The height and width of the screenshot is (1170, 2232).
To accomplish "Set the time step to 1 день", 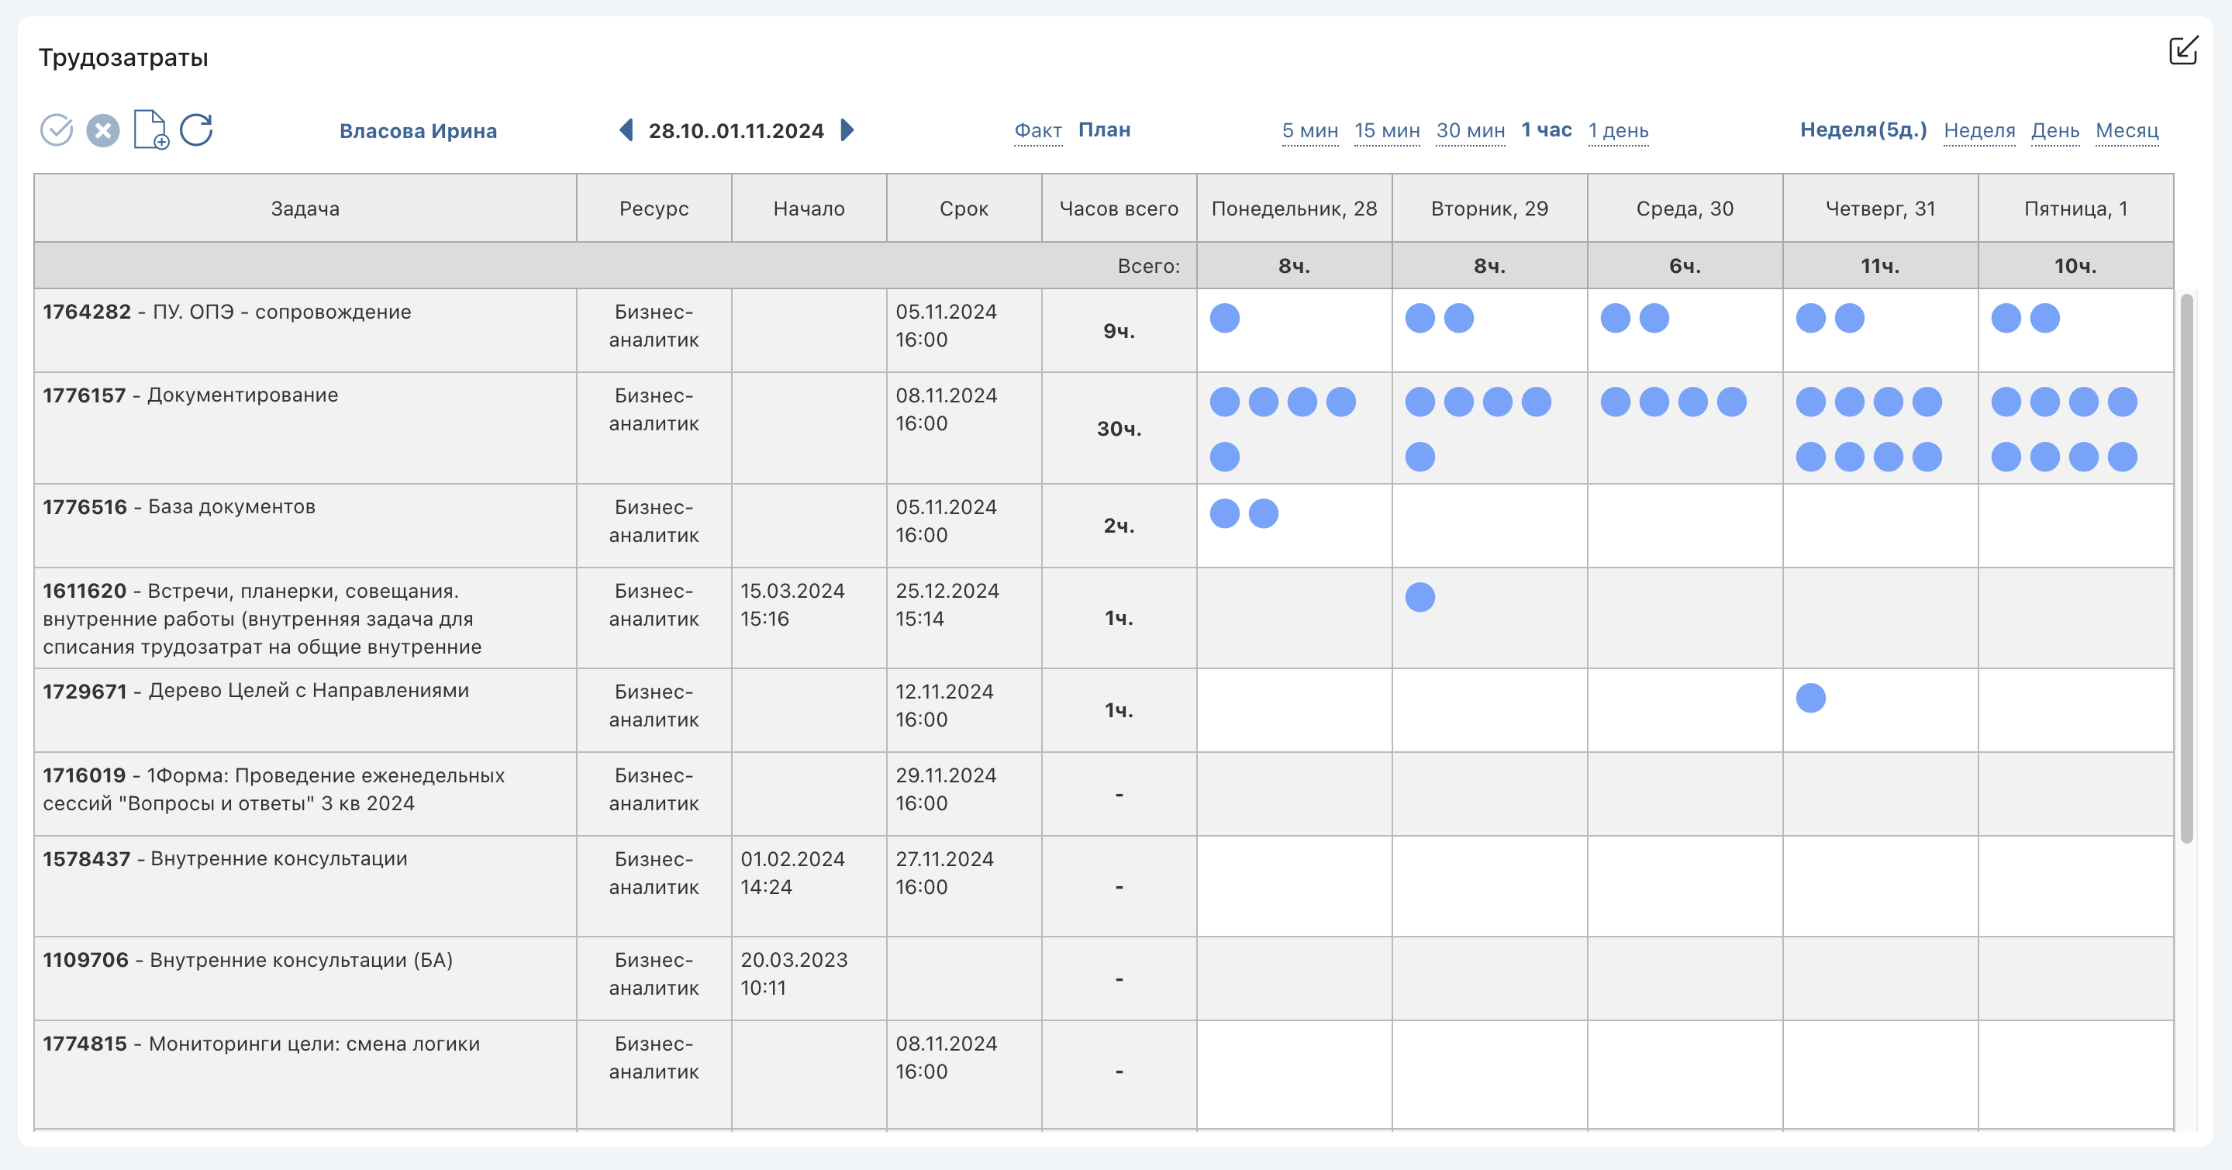I will [1618, 130].
